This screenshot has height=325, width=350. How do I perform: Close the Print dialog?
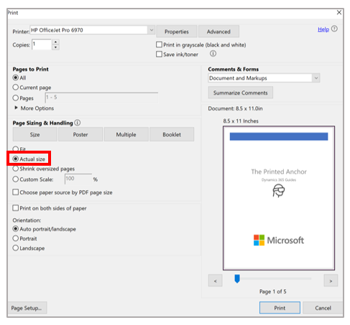pos(339,12)
